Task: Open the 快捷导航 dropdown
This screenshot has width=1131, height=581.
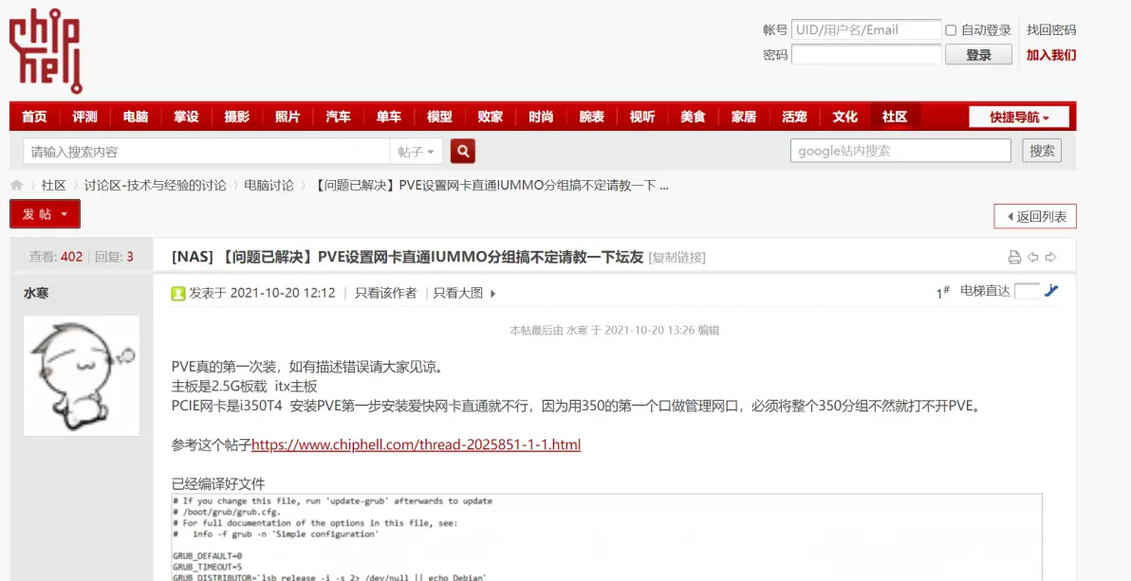Action: pyautogui.click(x=1017, y=116)
